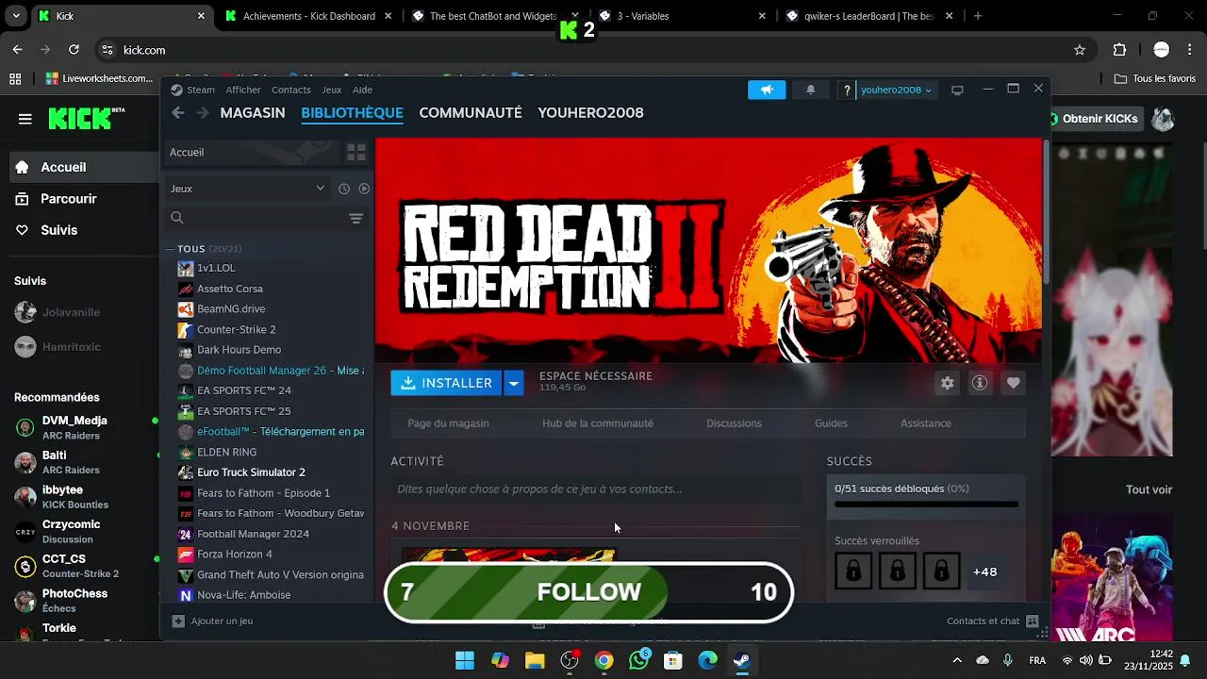Viewport: 1207px width, 679px height.
Task: Click the activity comment input box
Action: tap(595, 489)
